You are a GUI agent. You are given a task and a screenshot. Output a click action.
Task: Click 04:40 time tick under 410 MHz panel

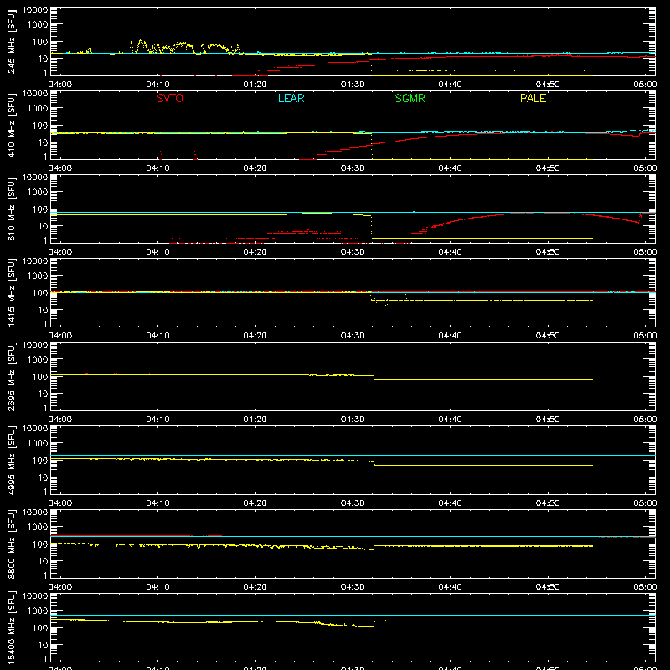point(450,168)
